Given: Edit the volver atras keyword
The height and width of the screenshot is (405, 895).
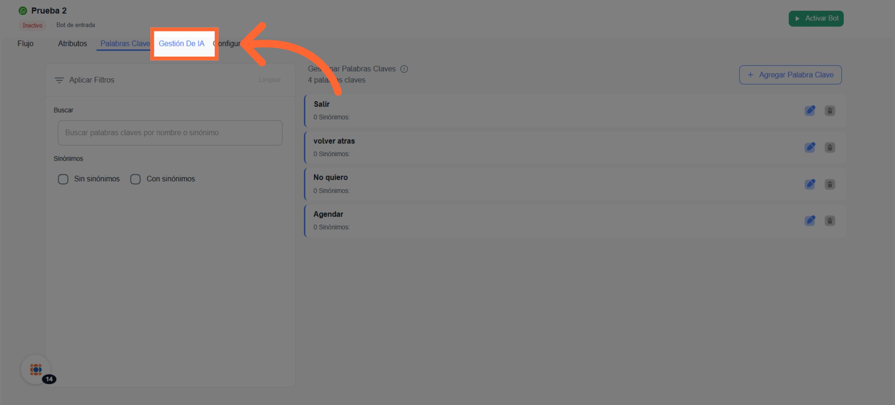Looking at the screenshot, I should (x=810, y=147).
